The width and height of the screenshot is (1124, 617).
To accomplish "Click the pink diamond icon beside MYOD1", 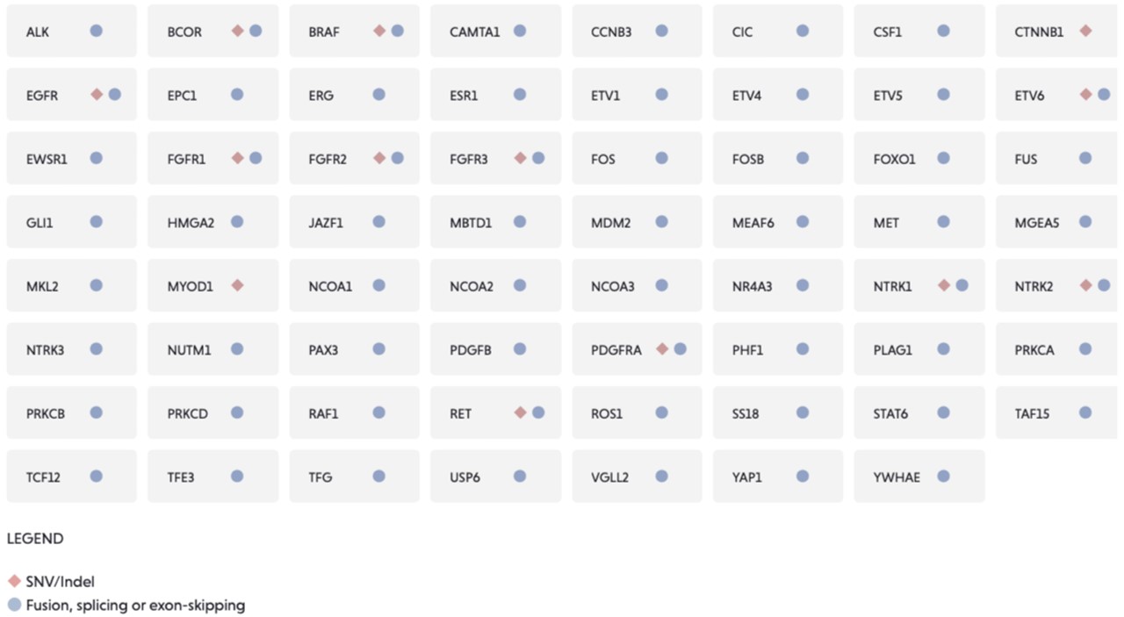I will (237, 285).
